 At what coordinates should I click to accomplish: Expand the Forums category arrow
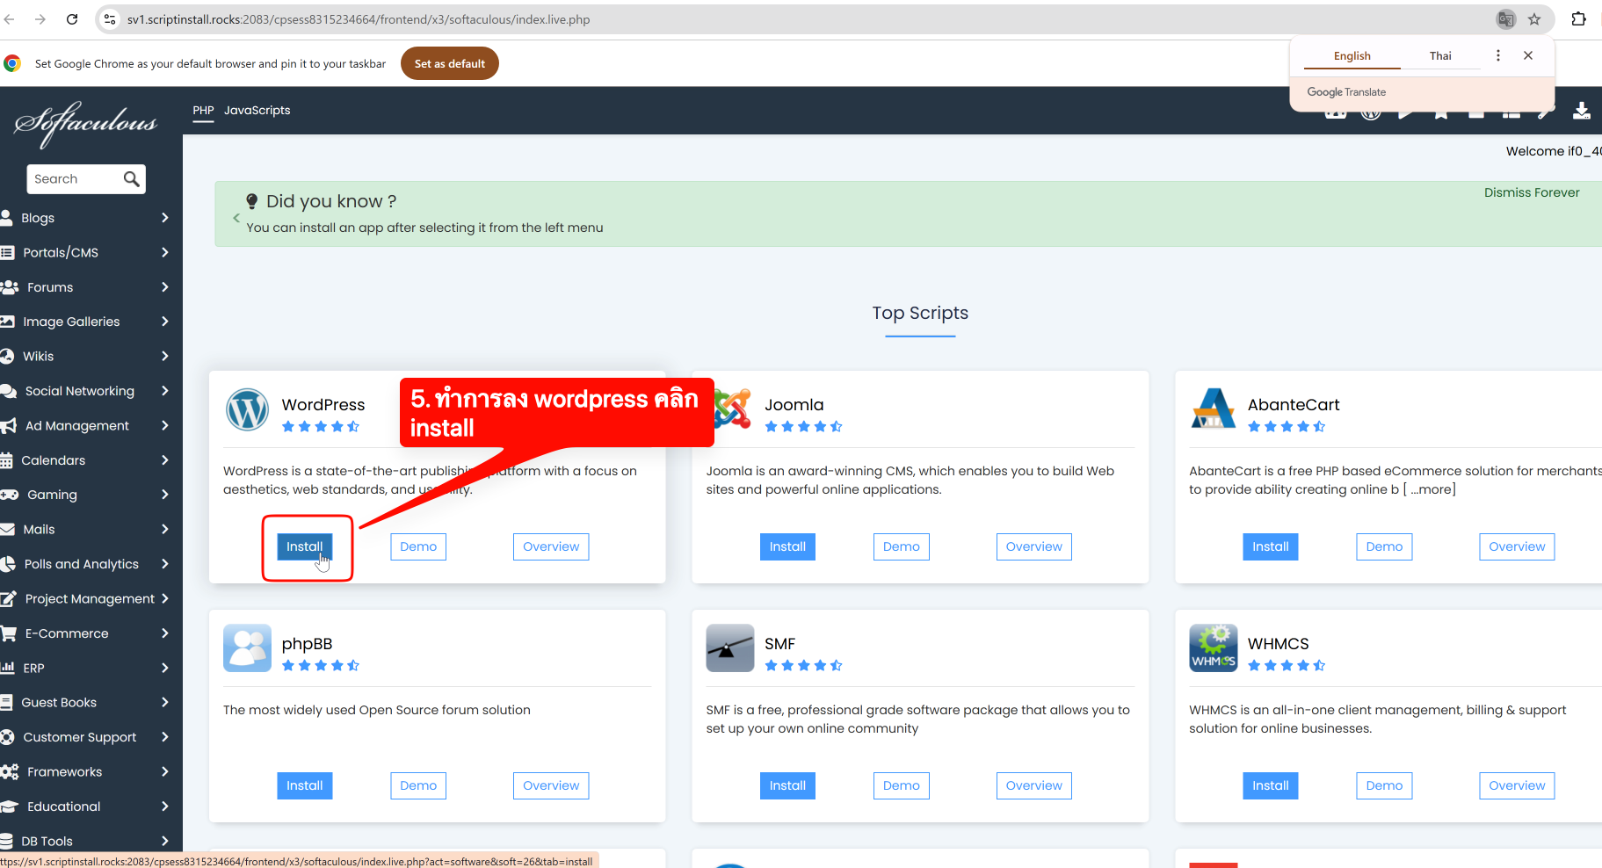(x=164, y=287)
